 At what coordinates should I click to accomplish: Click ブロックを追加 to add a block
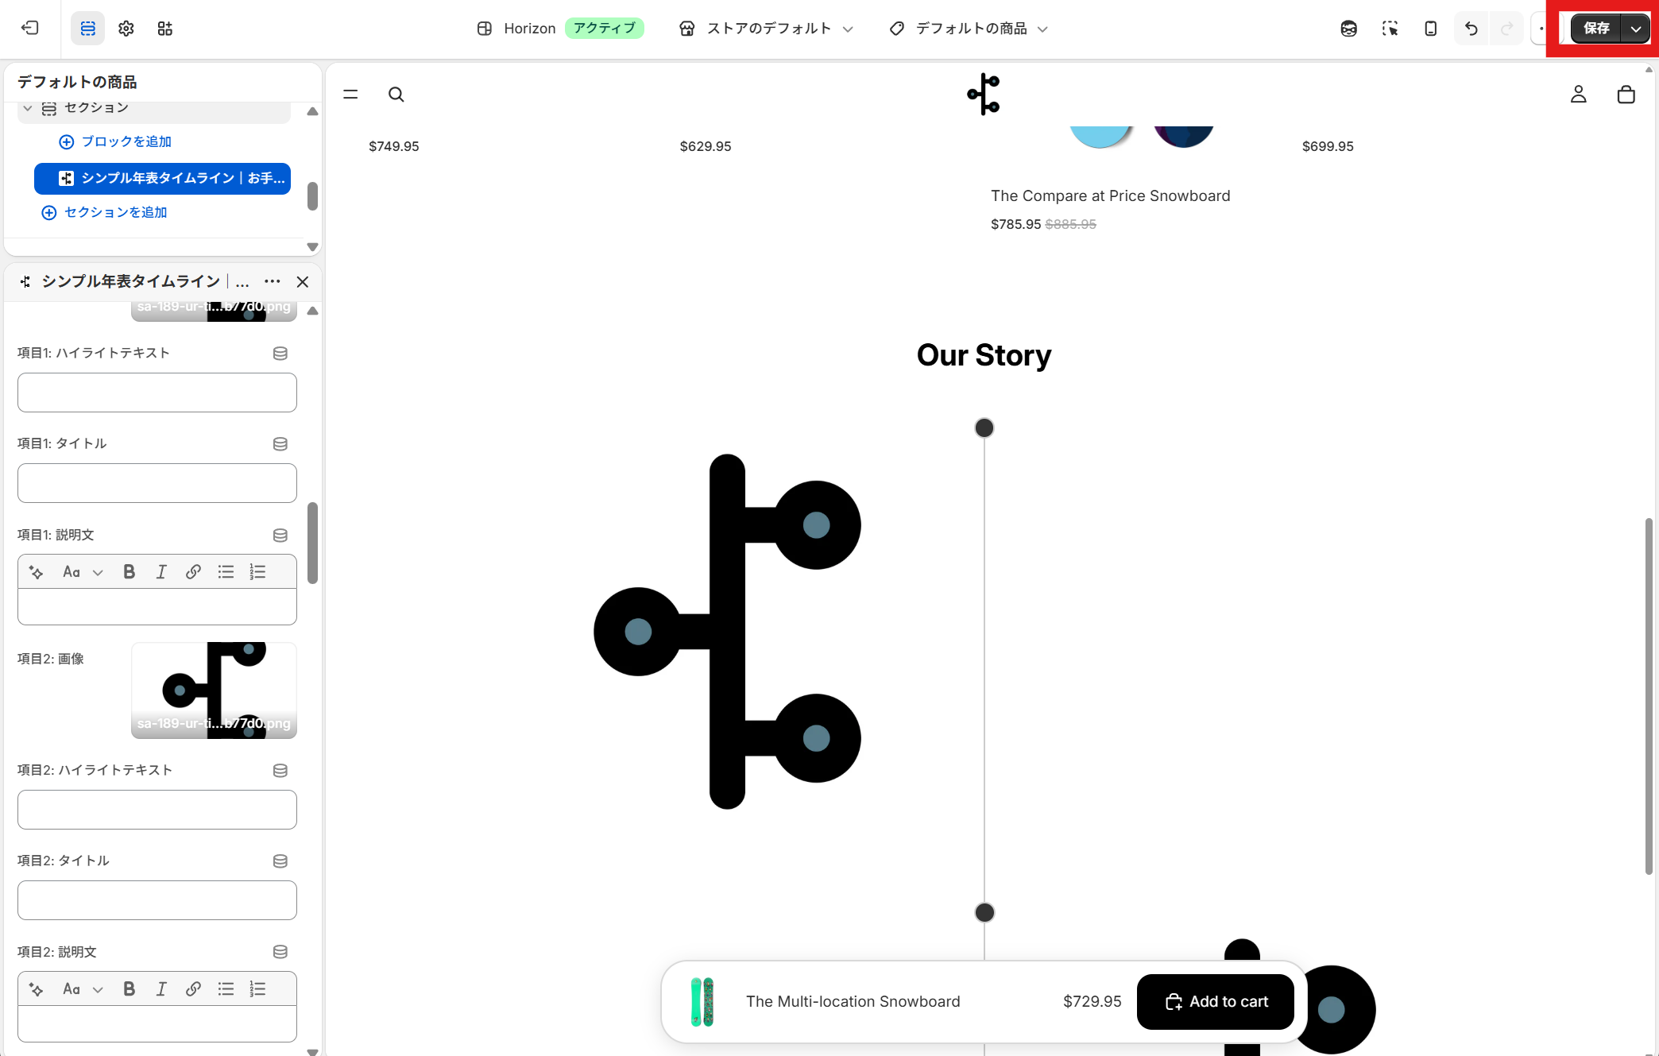[x=115, y=141]
